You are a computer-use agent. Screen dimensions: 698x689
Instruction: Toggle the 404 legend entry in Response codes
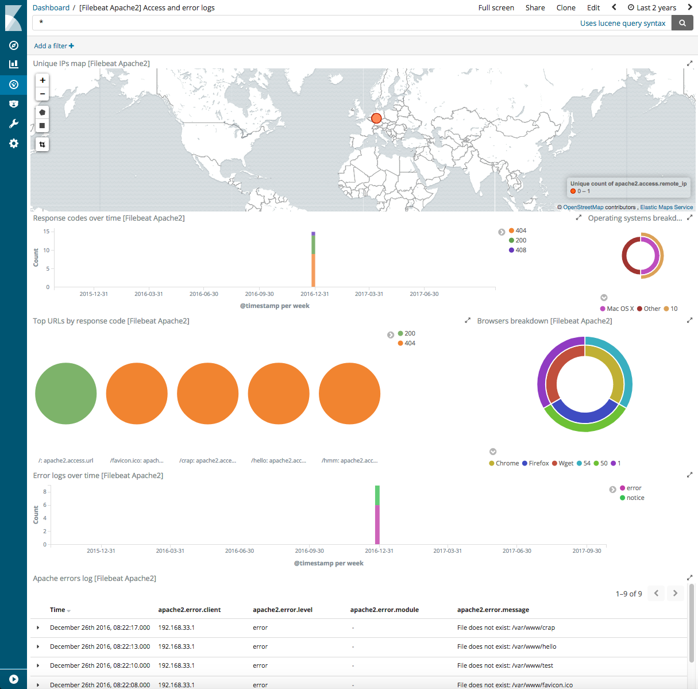519,230
